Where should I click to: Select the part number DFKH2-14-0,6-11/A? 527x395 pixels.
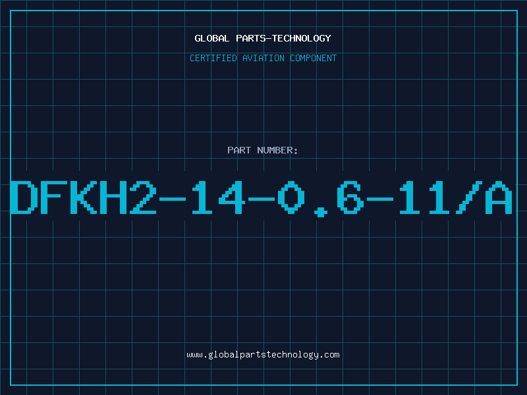pos(262,198)
